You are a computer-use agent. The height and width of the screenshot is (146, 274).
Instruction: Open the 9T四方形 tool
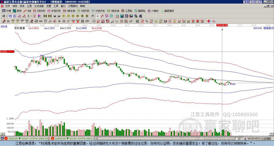98,11
